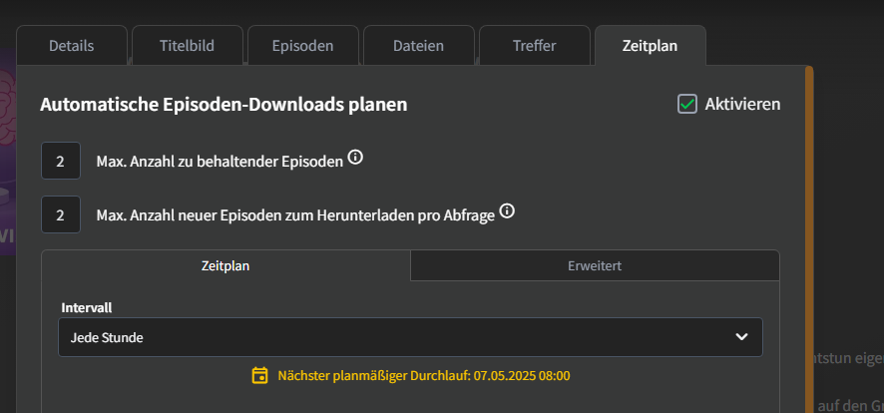Select the inner Zeitplan sub-tab above Intervall
Viewport: 884px width, 413px height.
[225, 265]
